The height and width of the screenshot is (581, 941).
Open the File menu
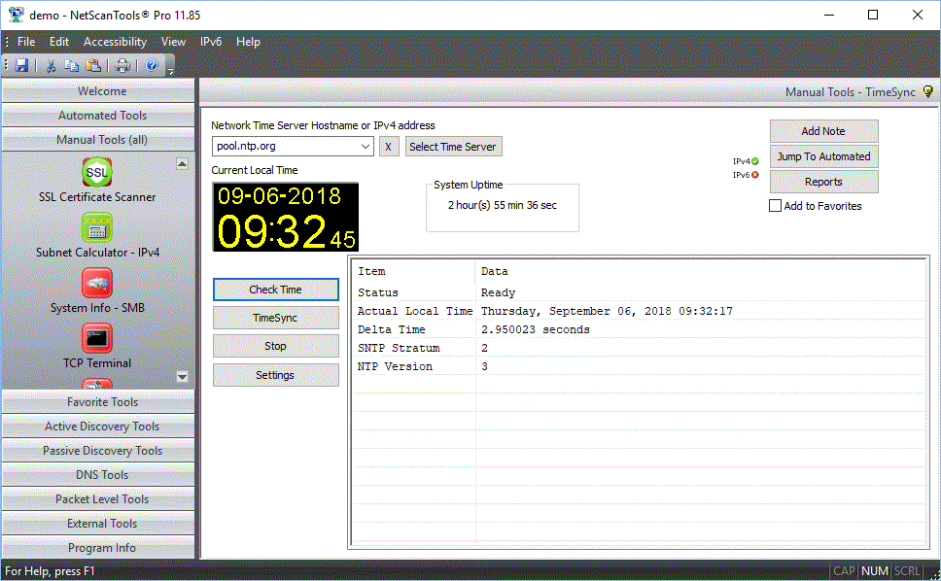[26, 42]
